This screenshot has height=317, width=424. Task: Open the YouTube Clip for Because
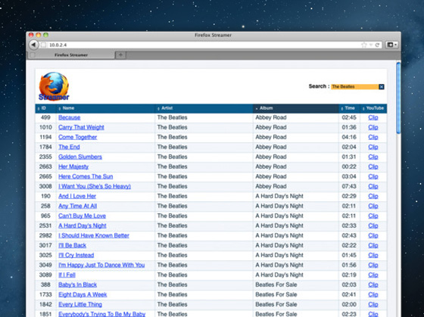(373, 117)
